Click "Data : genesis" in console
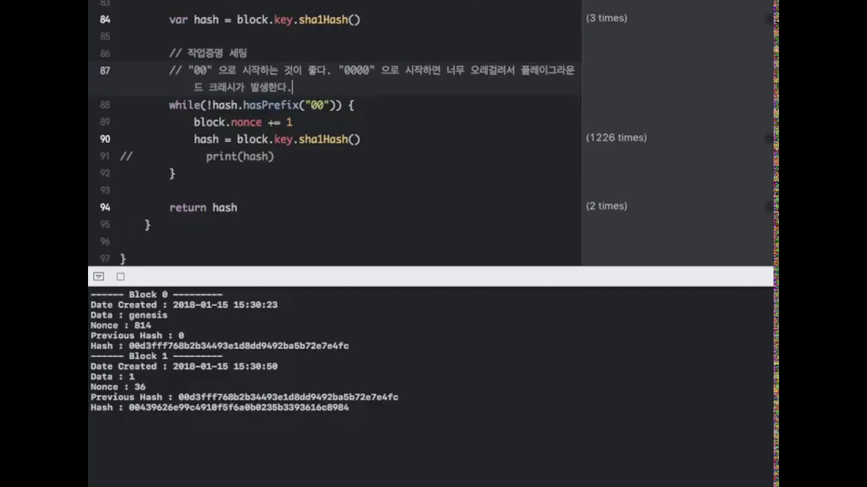 129,315
